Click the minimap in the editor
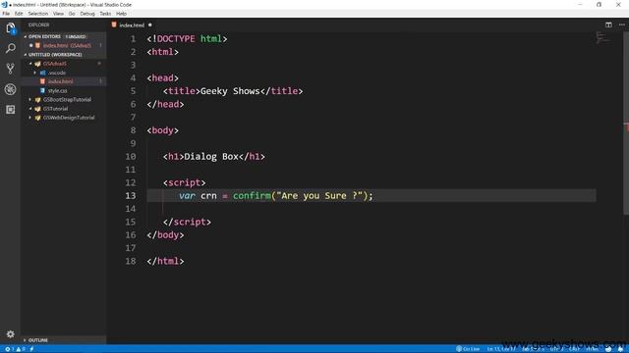Screen dimensions: 629x353 (x=602, y=38)
